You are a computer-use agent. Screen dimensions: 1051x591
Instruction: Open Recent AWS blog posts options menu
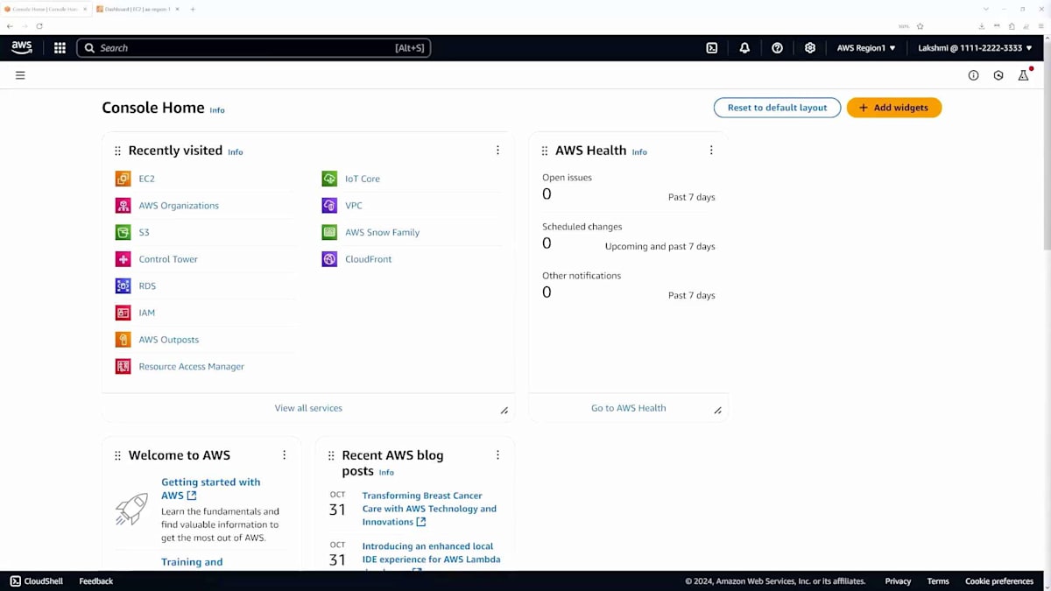point(497,455)
